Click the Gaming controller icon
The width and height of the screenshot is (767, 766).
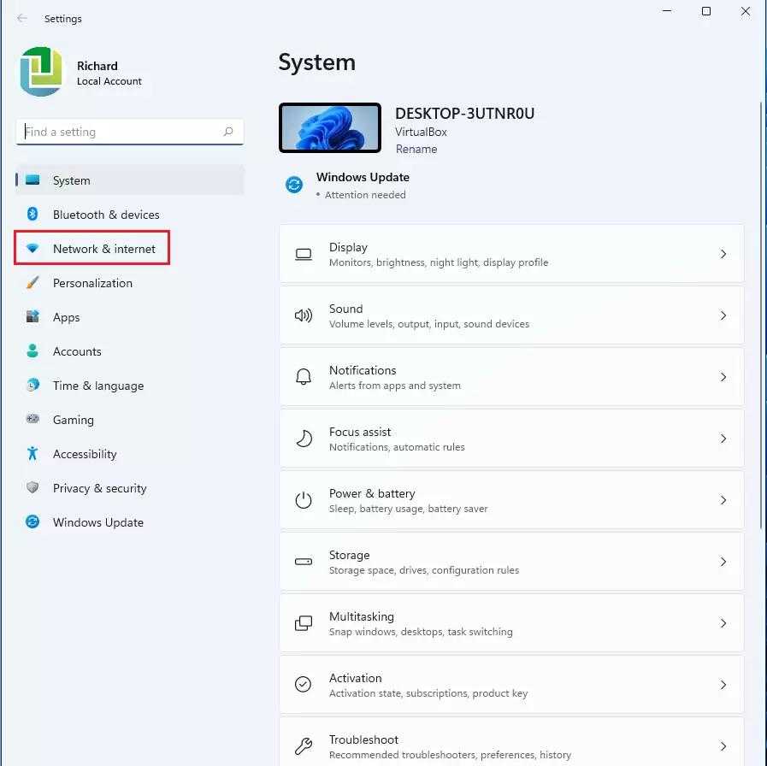coord(32,420)
